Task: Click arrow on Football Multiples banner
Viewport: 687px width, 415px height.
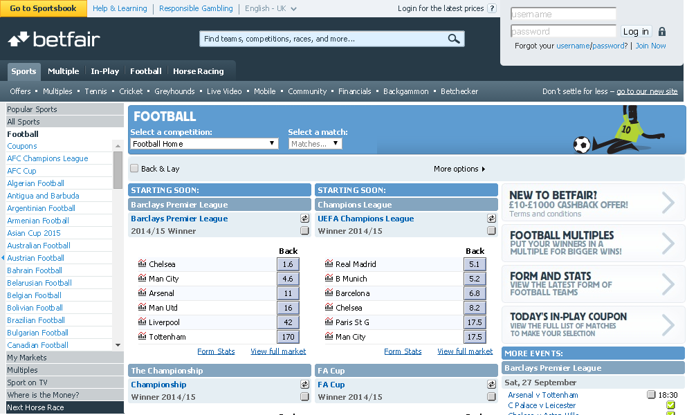Action: click(x=668, y=243)
